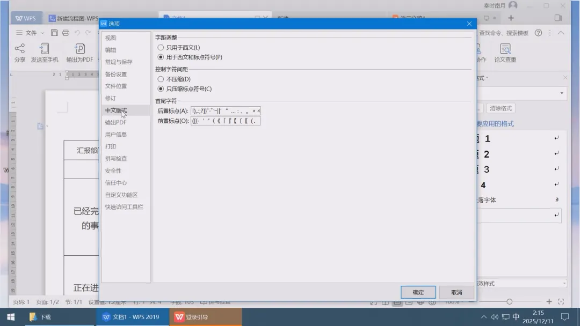Click 取消 button in Options dialog
The width and height of the screenshot is (580, 326).
(456, 292)
